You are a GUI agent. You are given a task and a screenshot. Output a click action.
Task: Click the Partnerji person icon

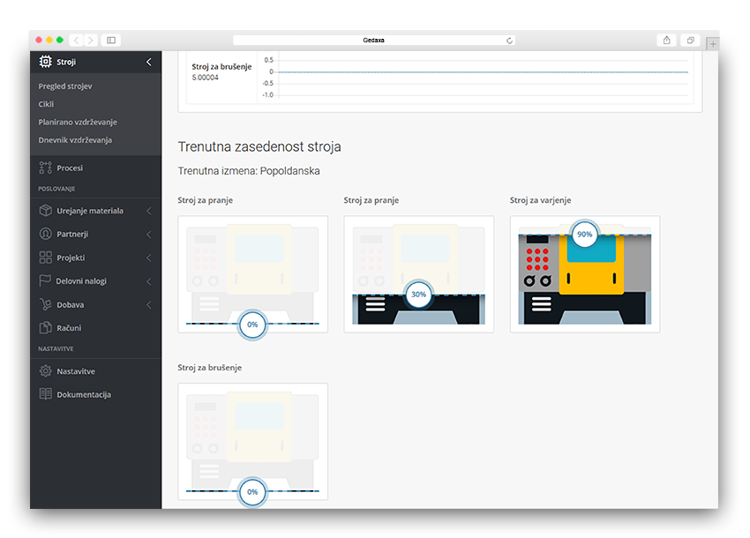pos(46,235)
